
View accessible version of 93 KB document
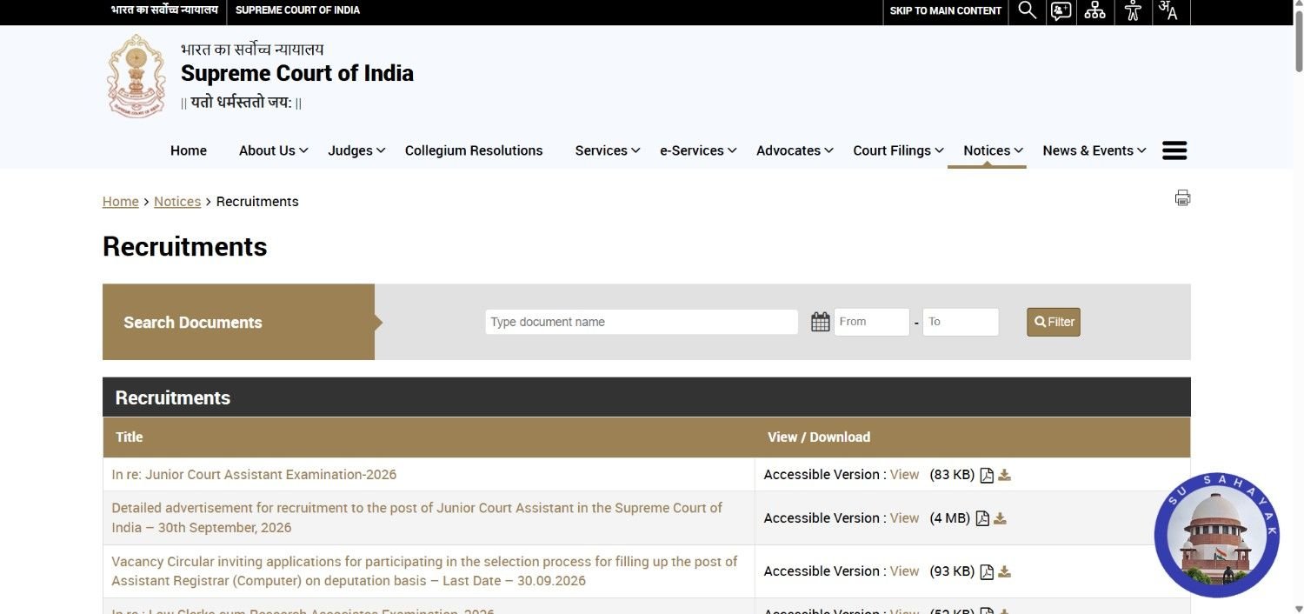tap(904, 571)
